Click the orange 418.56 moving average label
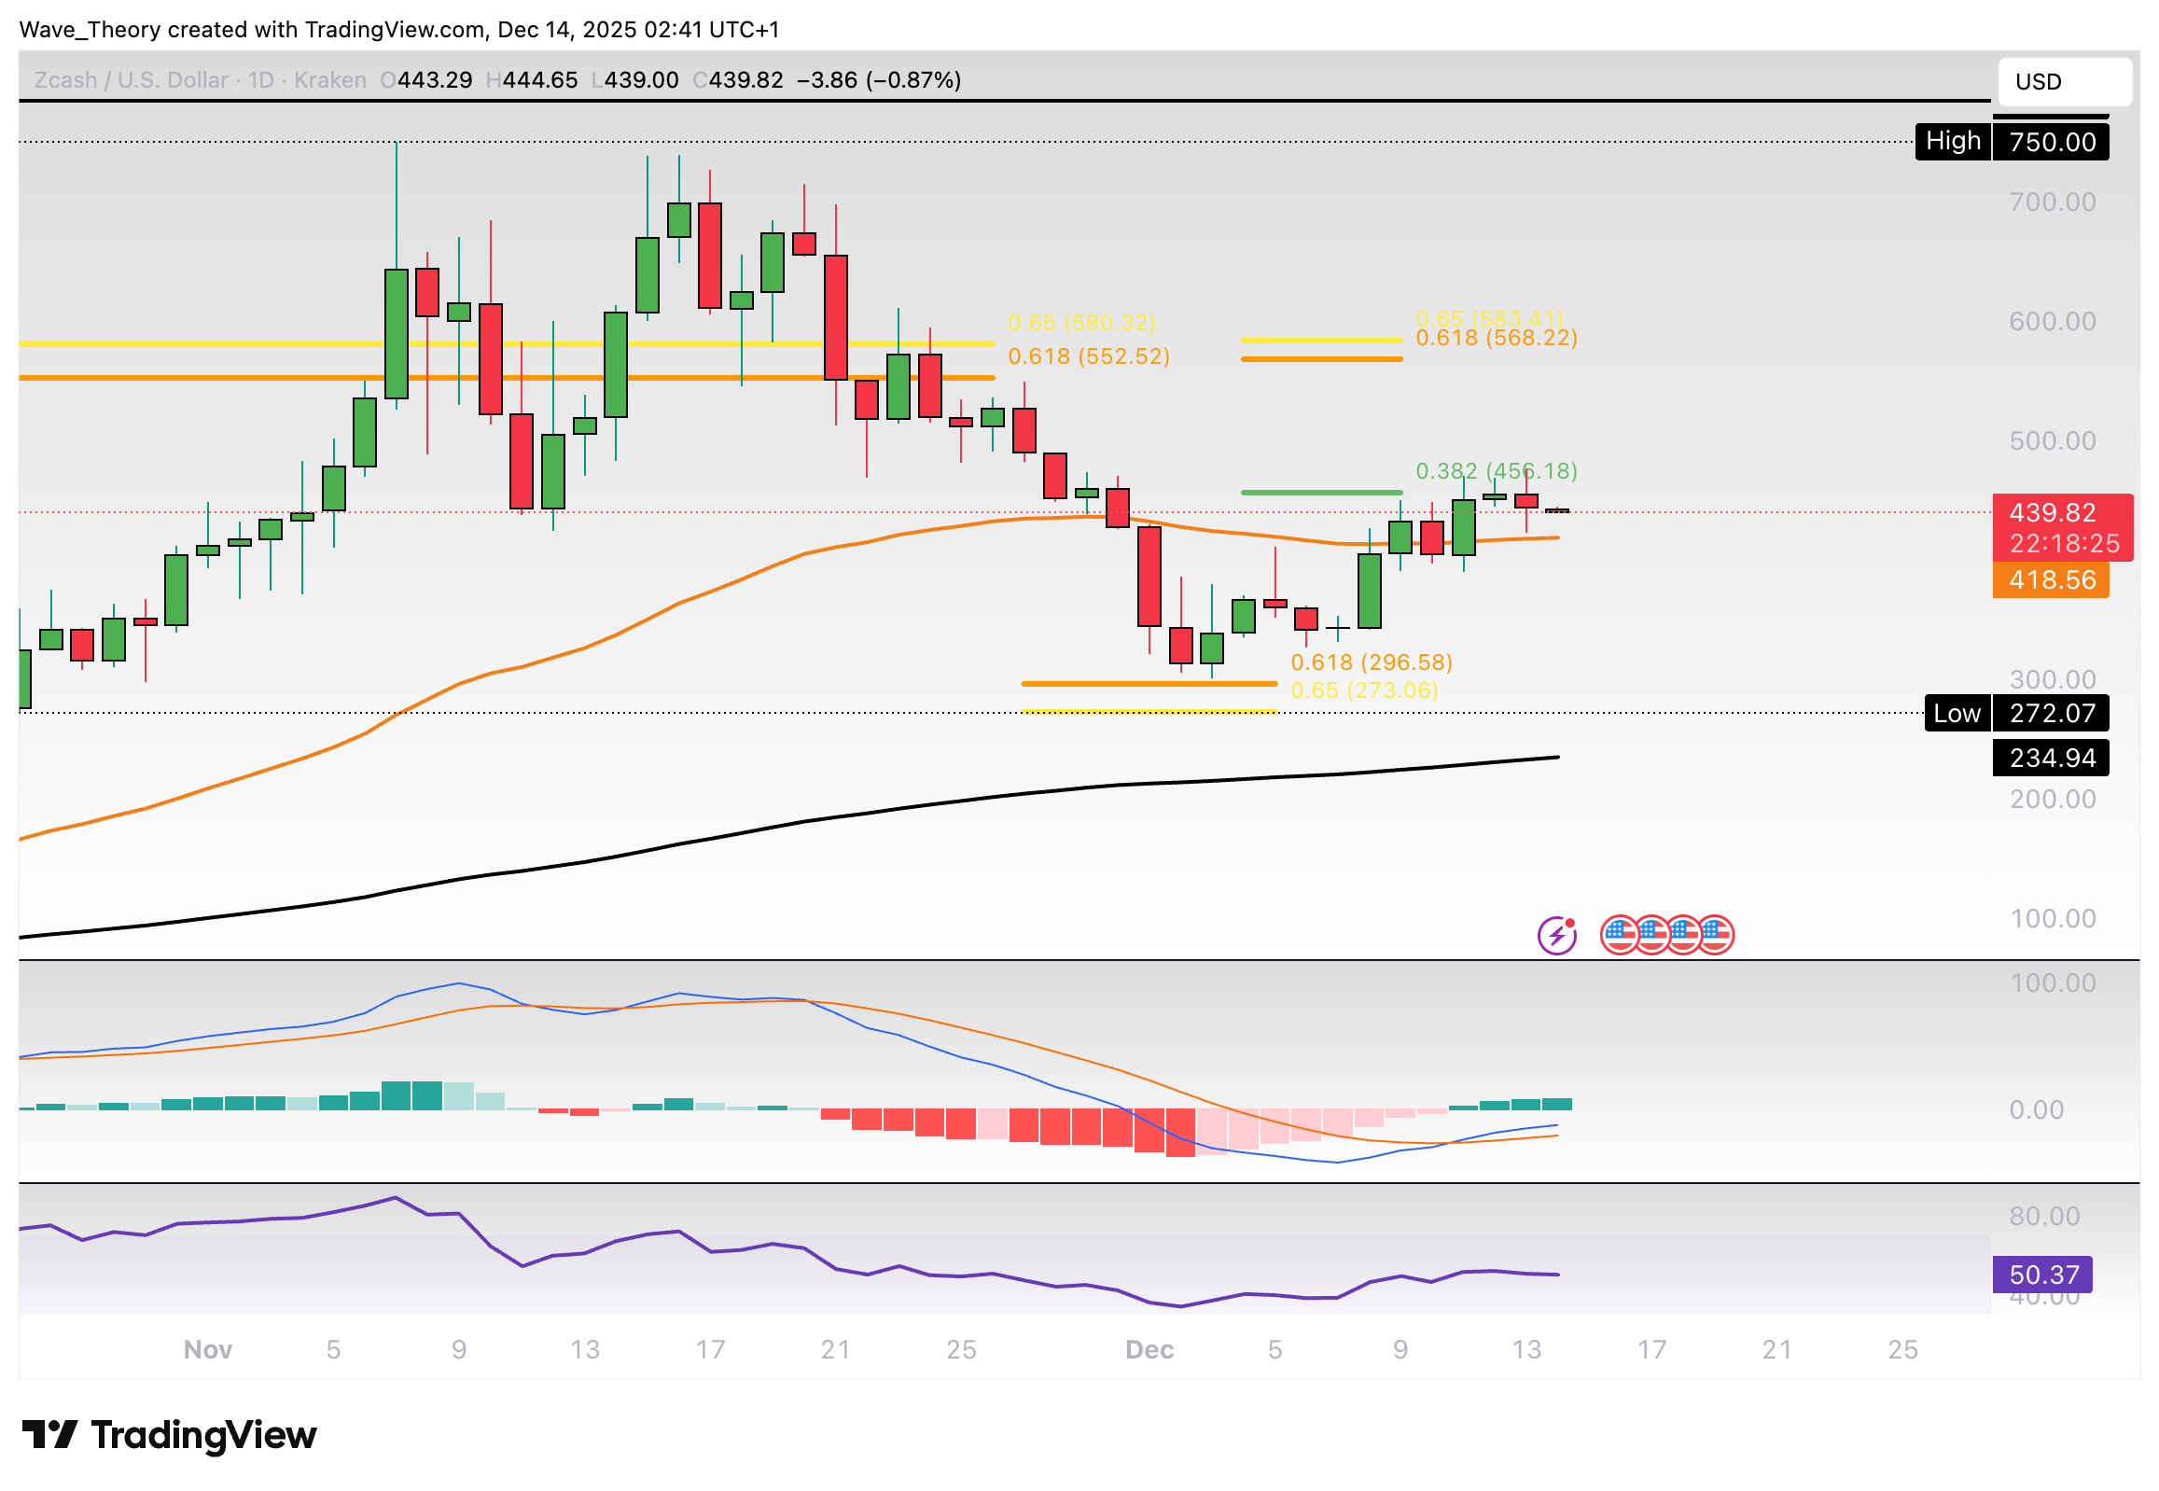This screenshot has width=2159, height=1491. (2050, 580)
